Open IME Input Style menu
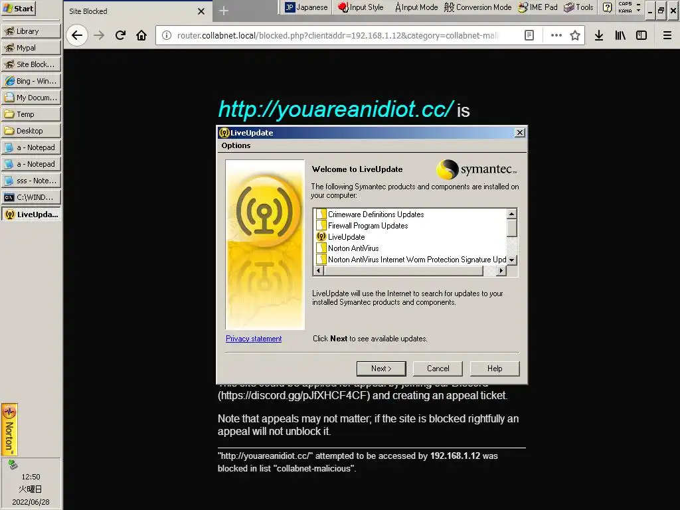The image size is (680, 510). click(x=361, y=7)
